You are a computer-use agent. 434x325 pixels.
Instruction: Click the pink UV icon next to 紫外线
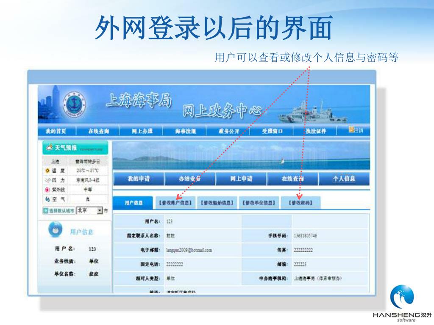[x=47, y=190]
